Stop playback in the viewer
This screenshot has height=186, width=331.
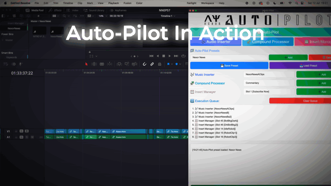(x=163, y=56)
